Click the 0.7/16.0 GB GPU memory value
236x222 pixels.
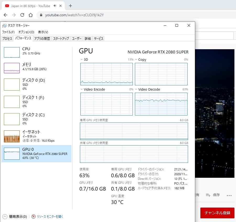click(x=92, y=189)
